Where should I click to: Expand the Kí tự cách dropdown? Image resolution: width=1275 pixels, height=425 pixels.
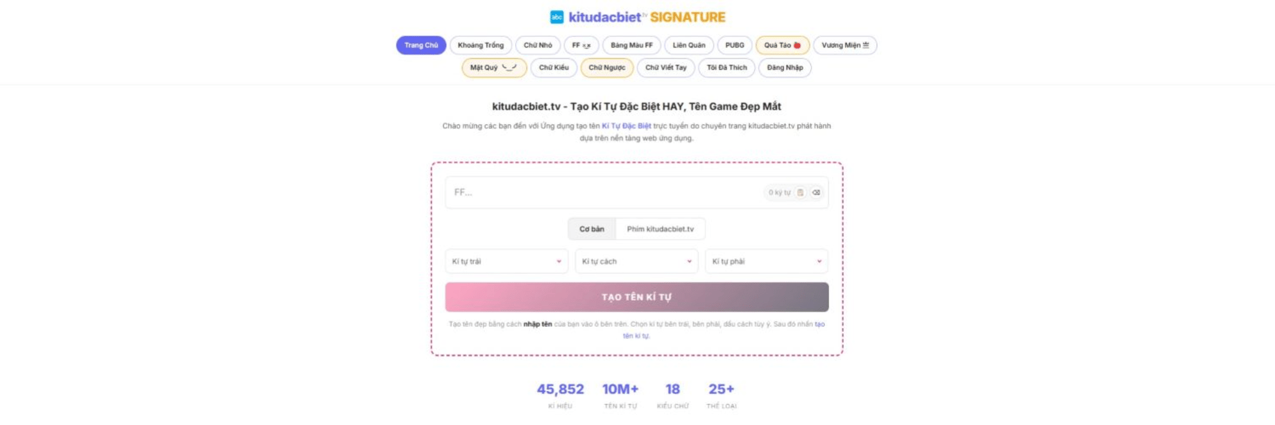636,261
